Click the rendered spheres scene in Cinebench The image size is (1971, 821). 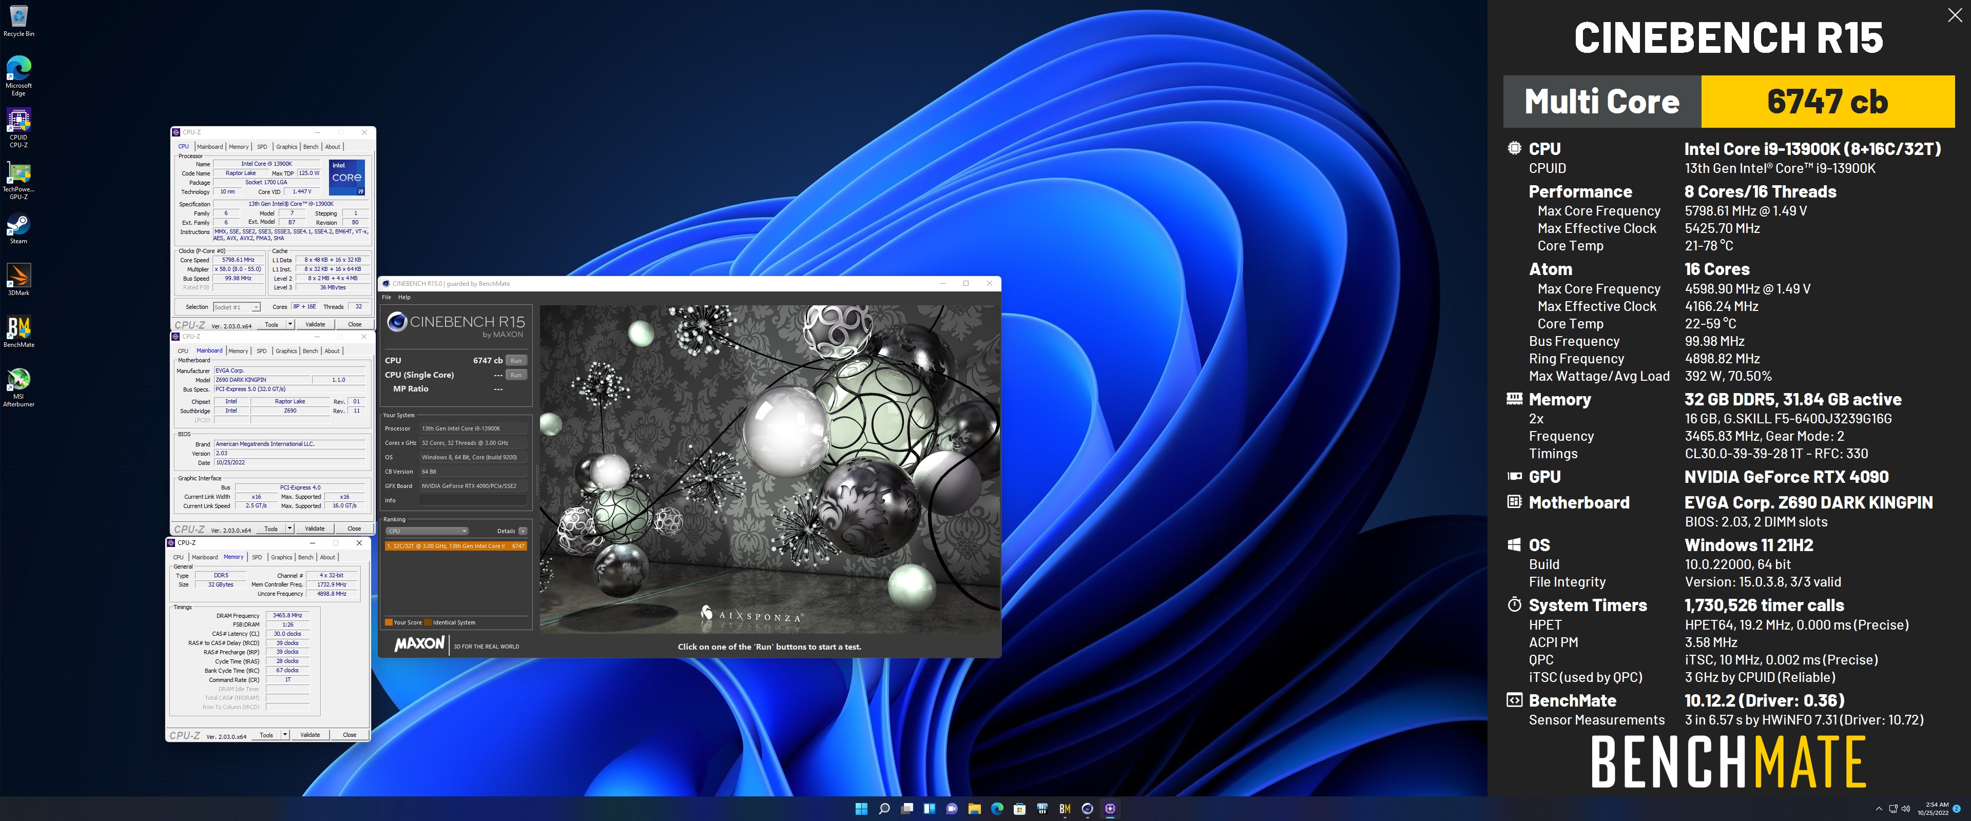tap(769, 469)
